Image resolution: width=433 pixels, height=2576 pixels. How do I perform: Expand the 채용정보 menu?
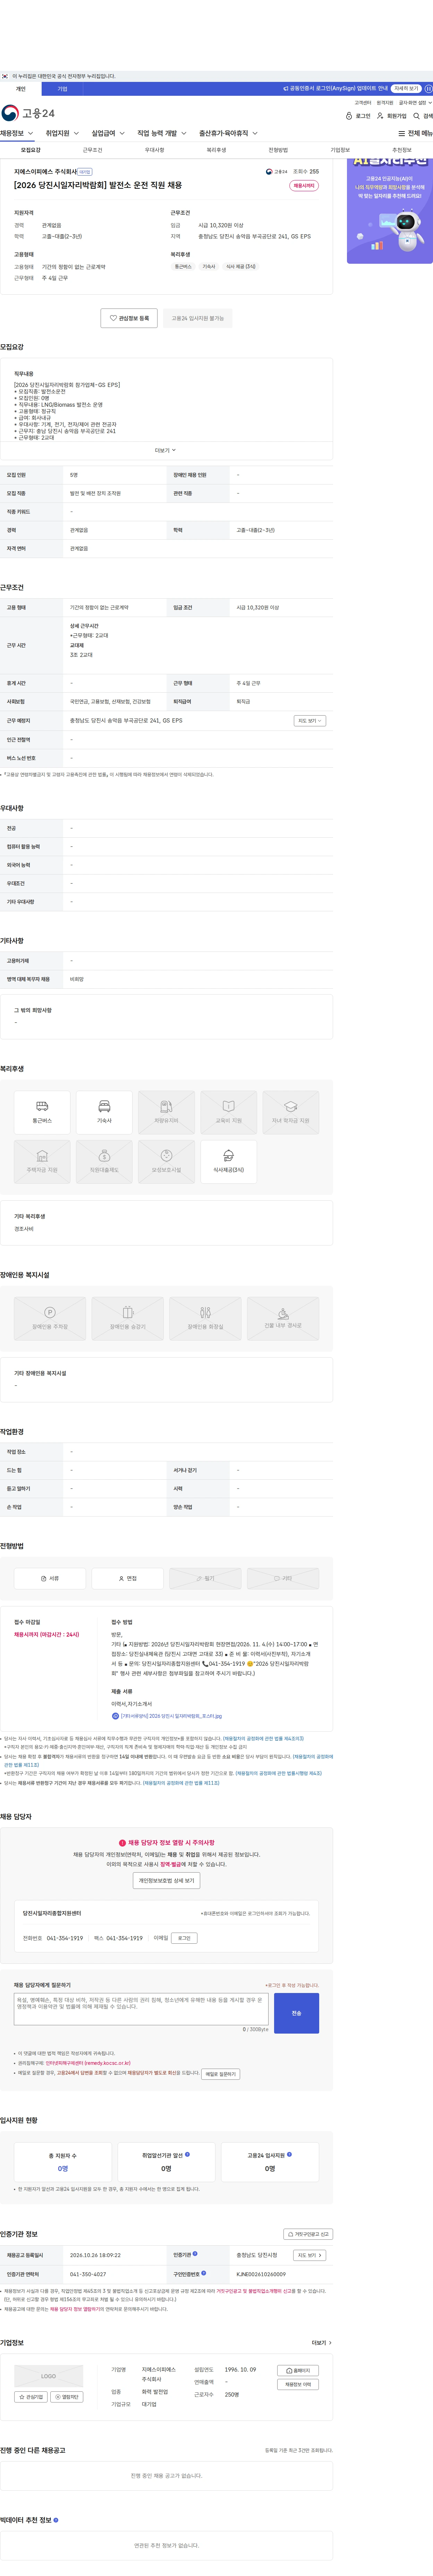tap(17, 133)
